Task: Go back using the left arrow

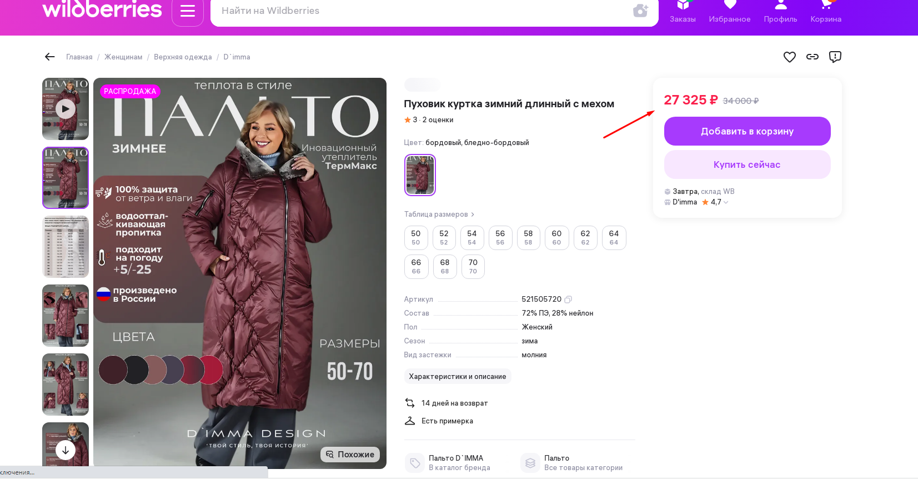Action: pyautogui.click(x=50, y=57)
